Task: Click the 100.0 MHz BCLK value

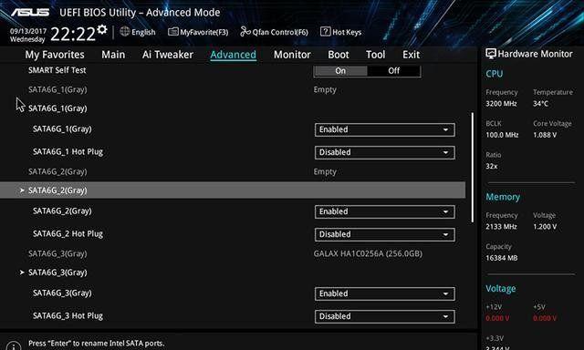Action: click(502, 135)
